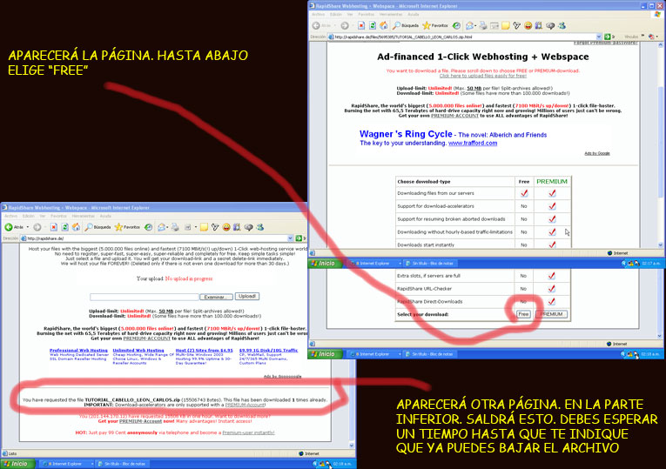The height and width of the screenshot is (469, 666).
Task: Open www.trafford.com ad link
Action: 473,143
